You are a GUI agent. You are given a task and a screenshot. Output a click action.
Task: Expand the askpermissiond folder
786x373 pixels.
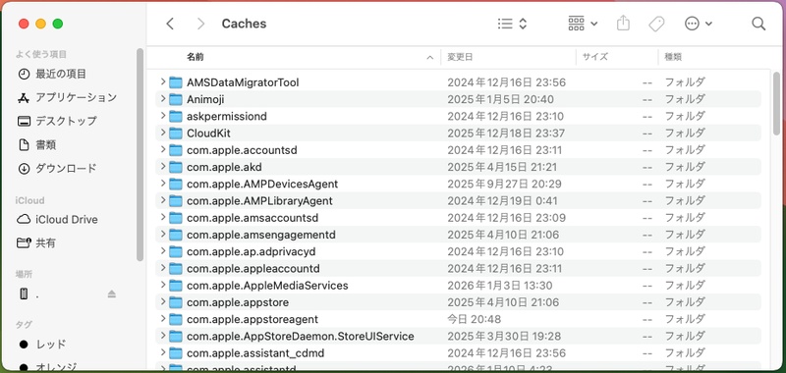tap(163, 116)
